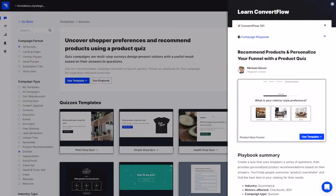
Task: Open the chat support bubble
Action: tap(327, 187)
